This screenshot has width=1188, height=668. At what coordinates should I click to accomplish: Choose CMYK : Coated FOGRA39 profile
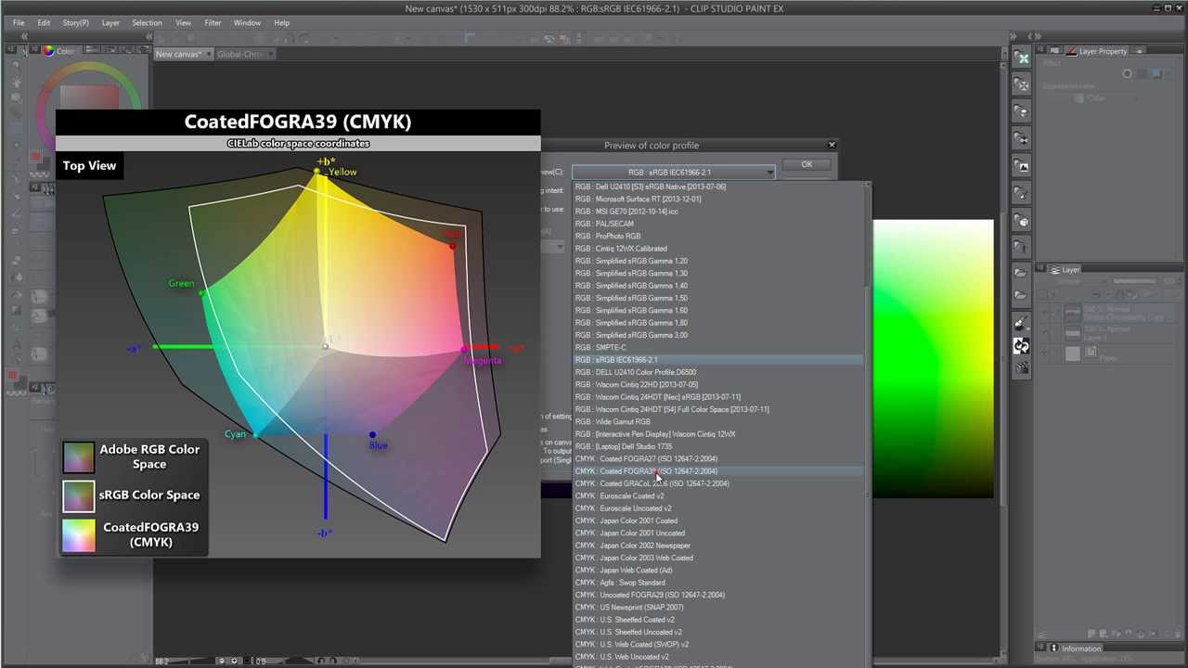click(x=718, y=471)
